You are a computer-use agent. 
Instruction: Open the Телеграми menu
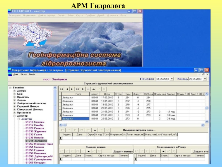(14, 16)
